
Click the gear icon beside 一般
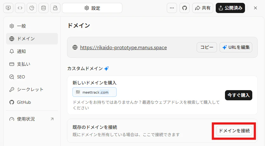tap(12, 26)
